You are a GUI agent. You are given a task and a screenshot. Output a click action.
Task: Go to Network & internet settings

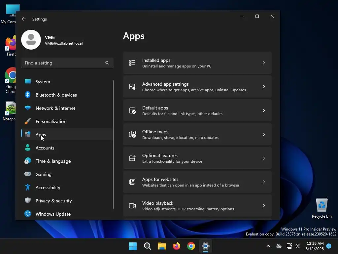tap(67, 108)
